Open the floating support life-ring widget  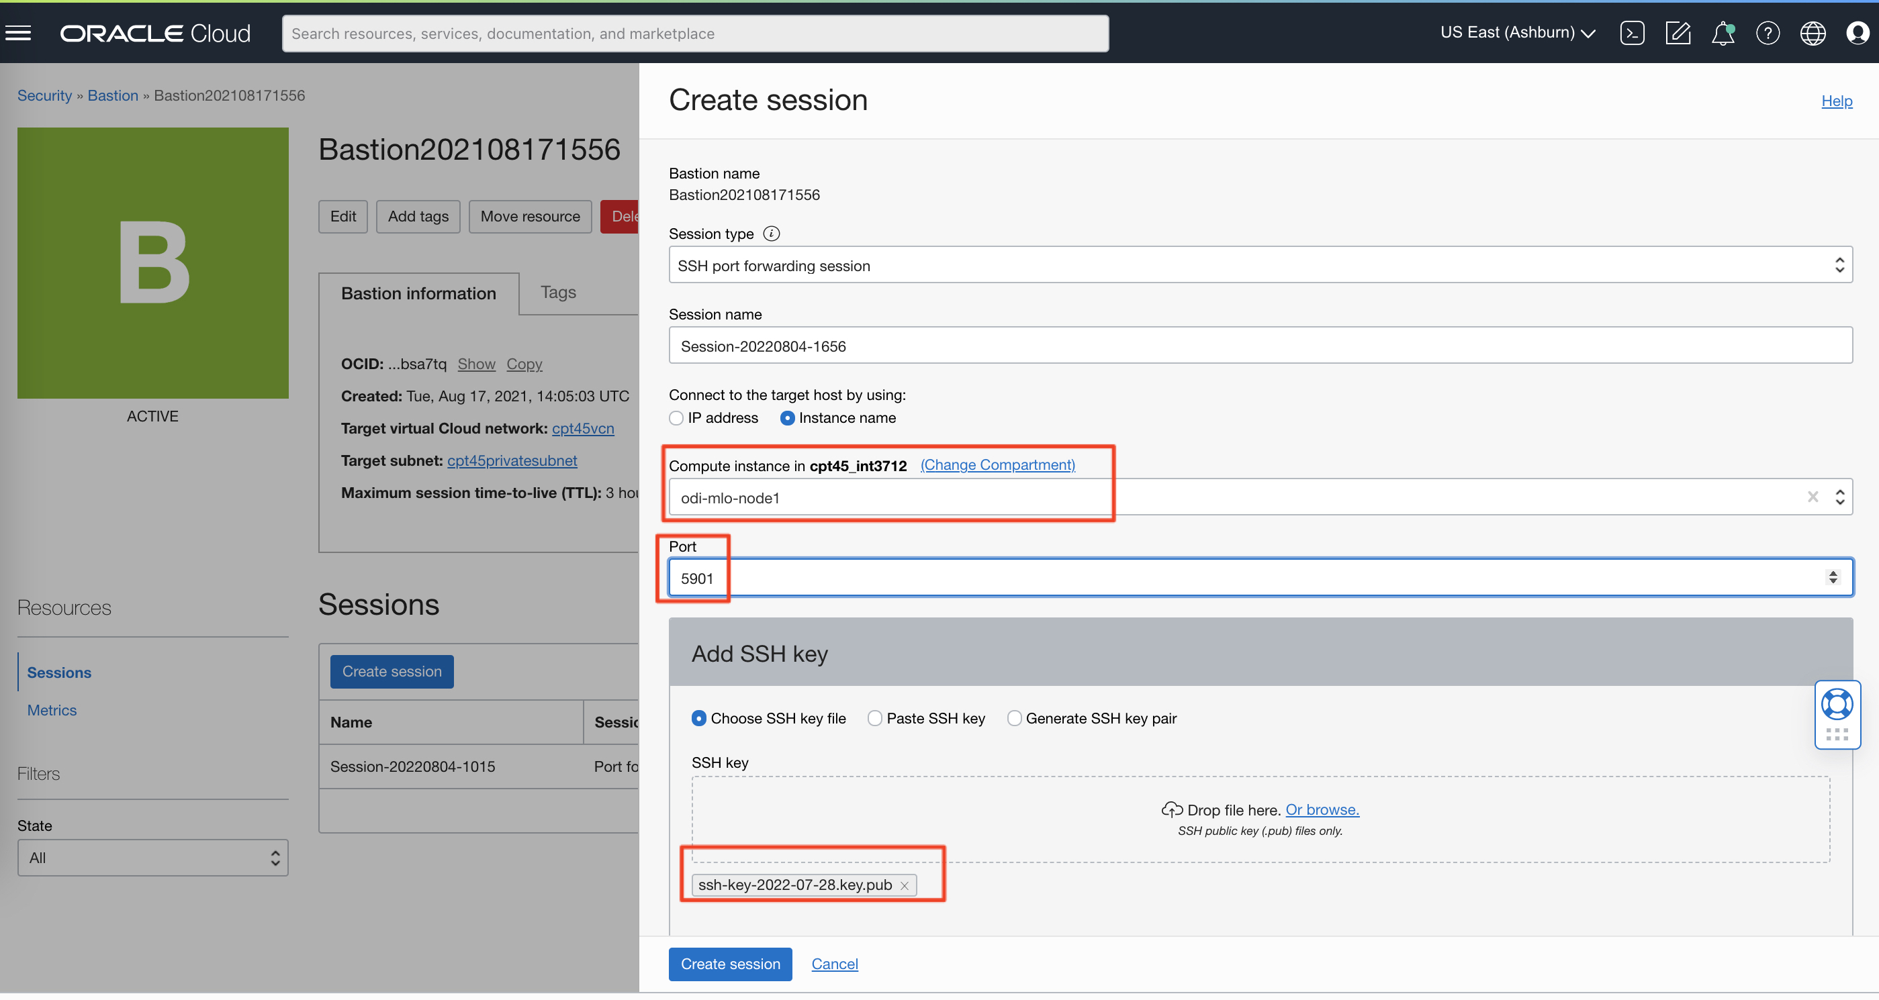[1837, 704]
